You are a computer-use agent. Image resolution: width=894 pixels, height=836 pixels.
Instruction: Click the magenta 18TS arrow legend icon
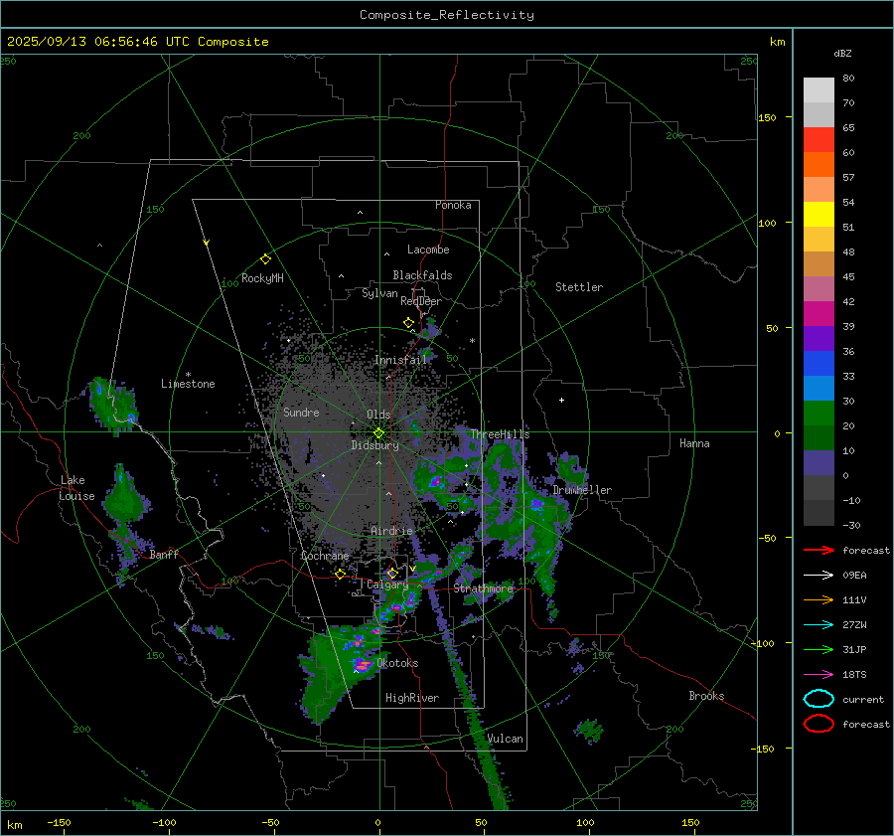(x=819, y=675)
